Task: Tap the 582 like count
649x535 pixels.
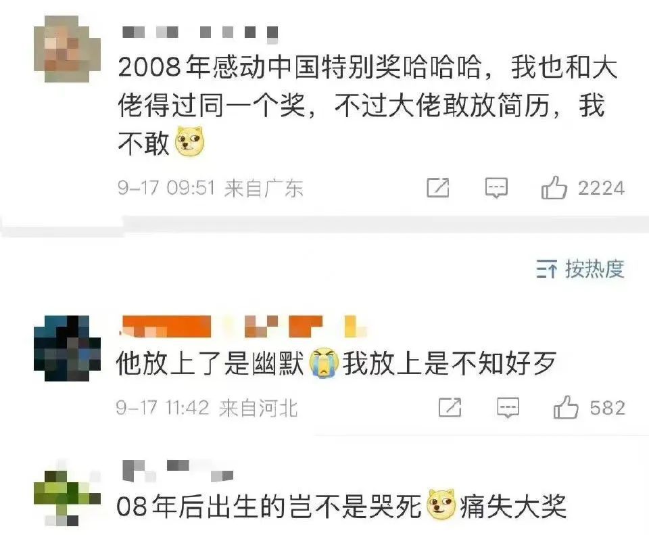Action: tap(608, 408)
